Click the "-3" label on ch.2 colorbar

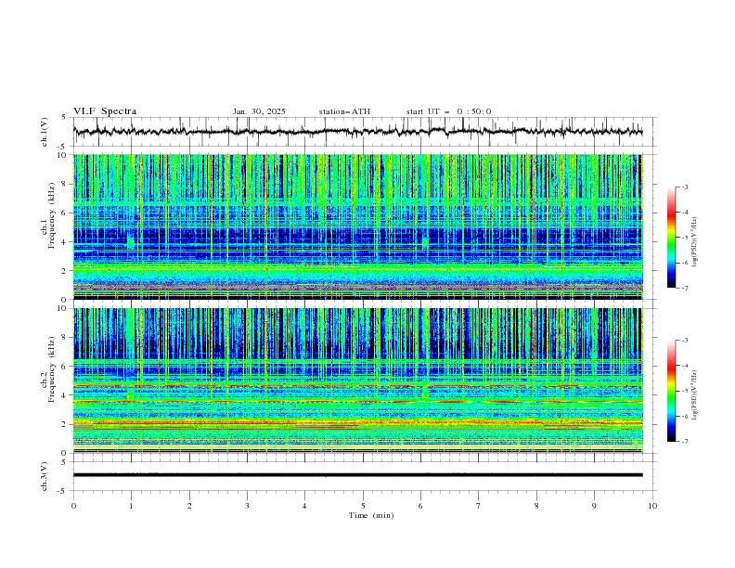[x=684, y=341]
